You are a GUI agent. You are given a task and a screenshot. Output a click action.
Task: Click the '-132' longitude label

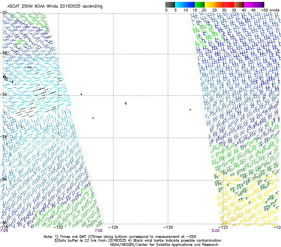58,228
